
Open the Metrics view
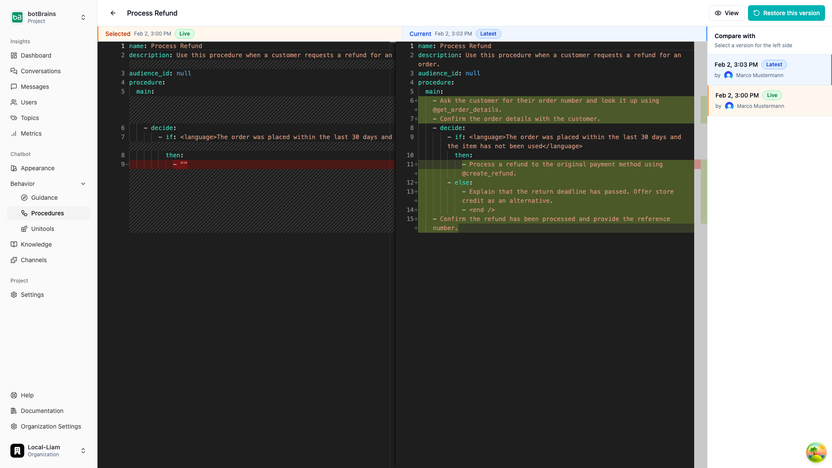click(x=14, y=133)
